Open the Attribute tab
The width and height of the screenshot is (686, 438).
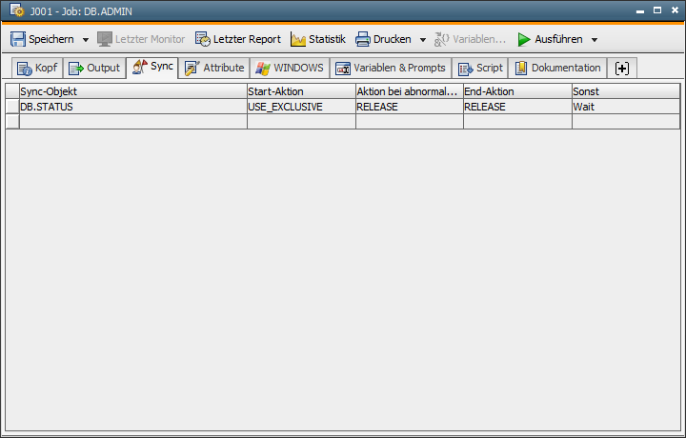[x=213, y=68]
